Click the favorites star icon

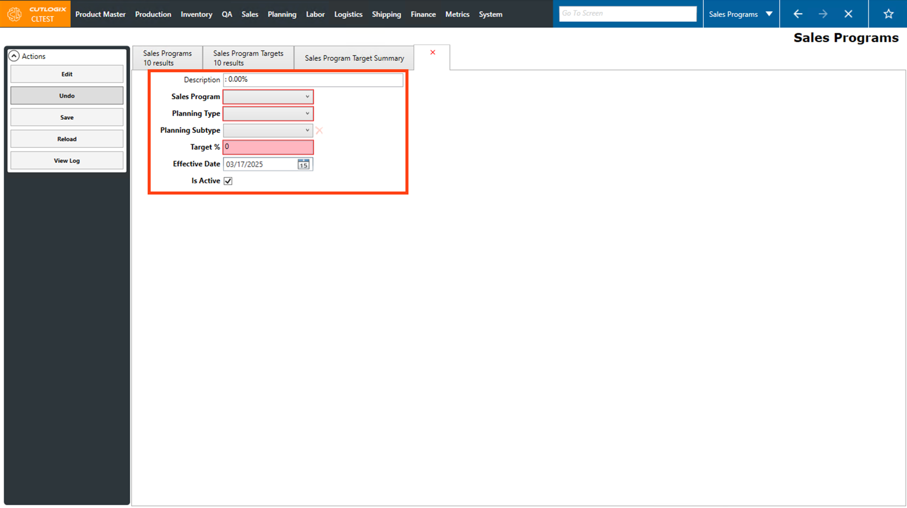(x=888, y=14)
